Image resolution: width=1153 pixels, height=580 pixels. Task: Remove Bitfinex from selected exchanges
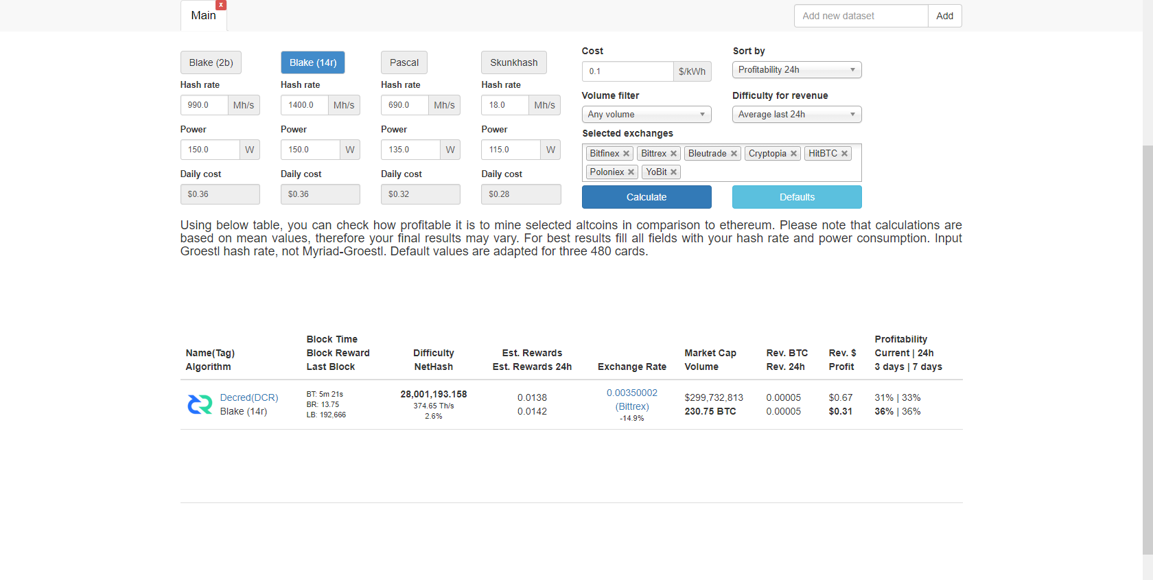click(x=626, y=154)
